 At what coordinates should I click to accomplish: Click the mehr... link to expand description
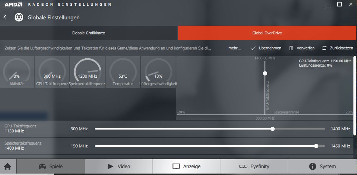[x=235, y=48]
